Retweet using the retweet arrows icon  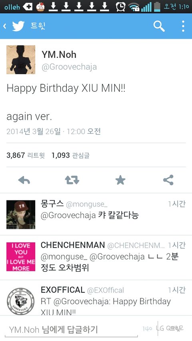point(72,180)
